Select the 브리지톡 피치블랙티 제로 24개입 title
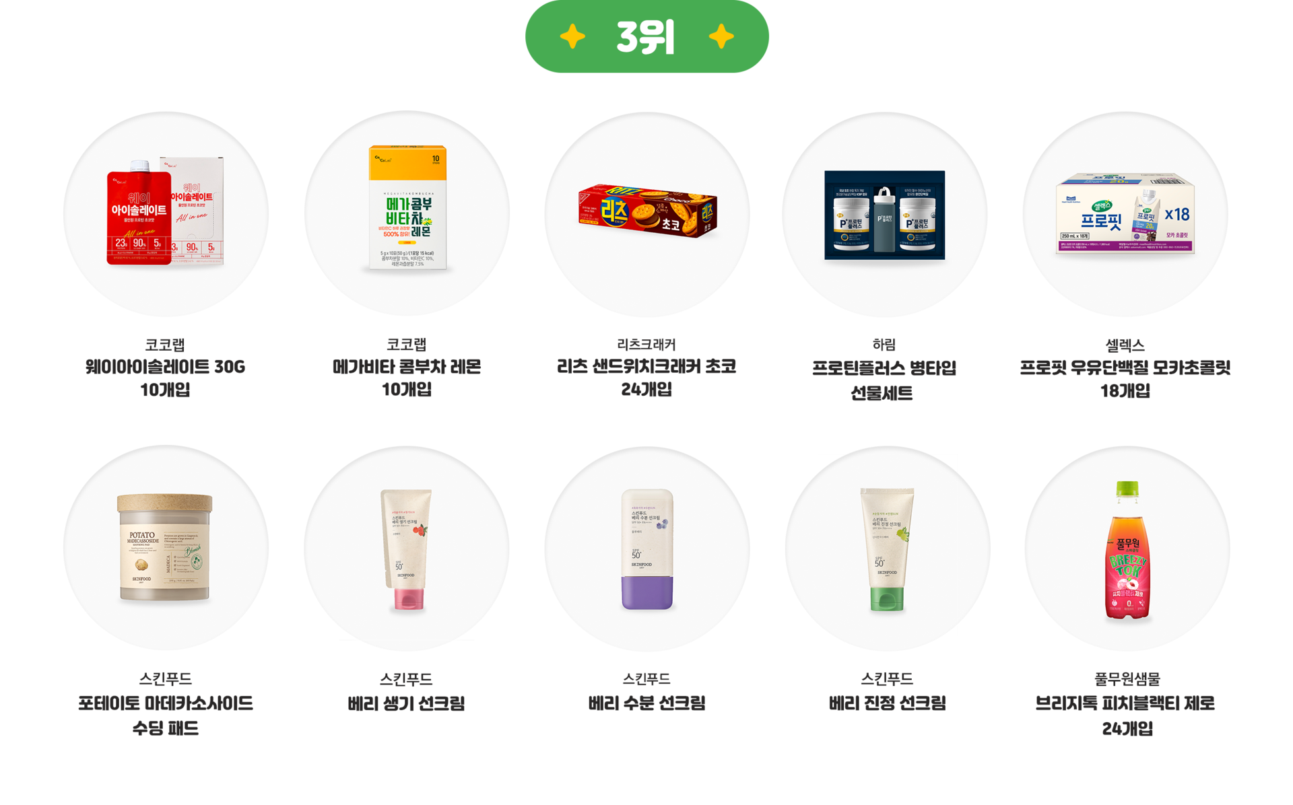Screen dimensions: 1293x805 pos(1127,715)
